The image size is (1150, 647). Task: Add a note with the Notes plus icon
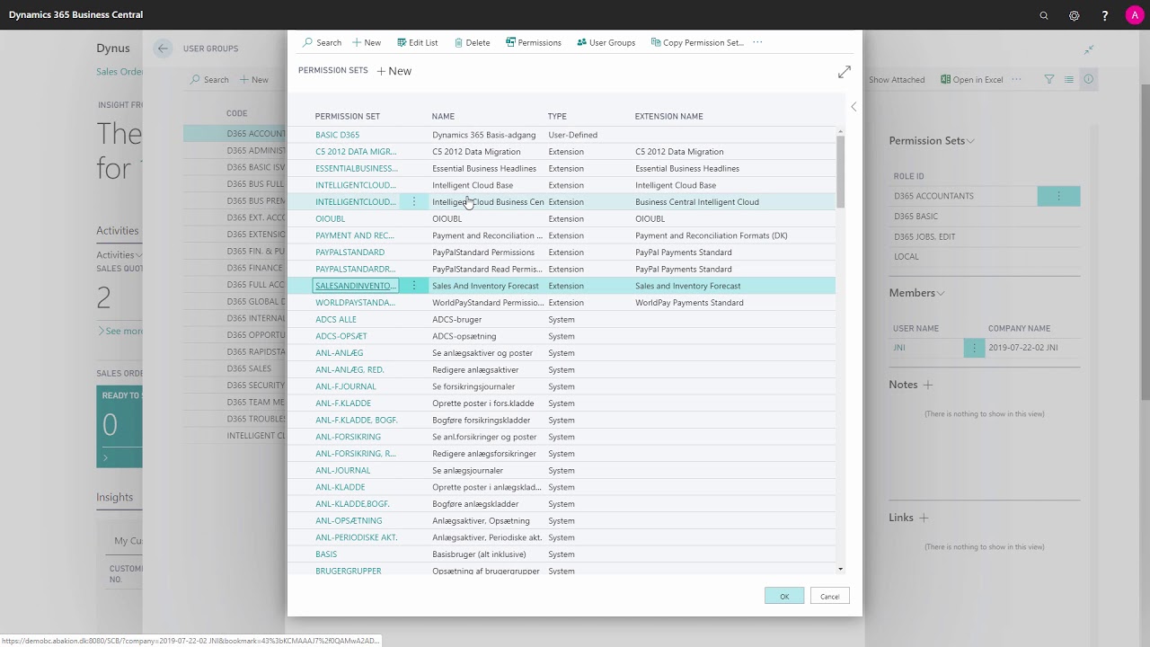pos(928,385)
